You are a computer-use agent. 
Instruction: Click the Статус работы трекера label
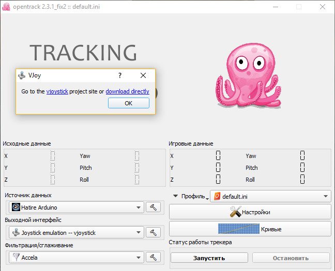(x=200, y=242)
